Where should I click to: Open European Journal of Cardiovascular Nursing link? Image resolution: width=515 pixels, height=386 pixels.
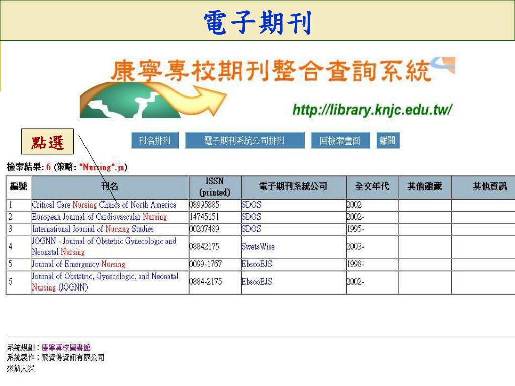click(100, 217)
